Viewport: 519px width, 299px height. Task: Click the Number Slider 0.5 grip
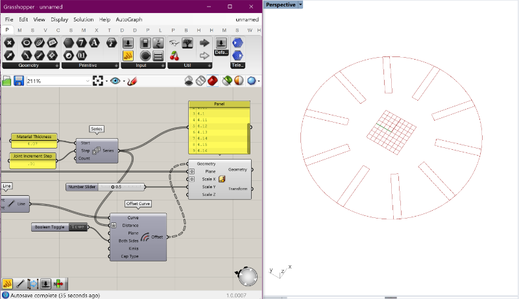112,187
